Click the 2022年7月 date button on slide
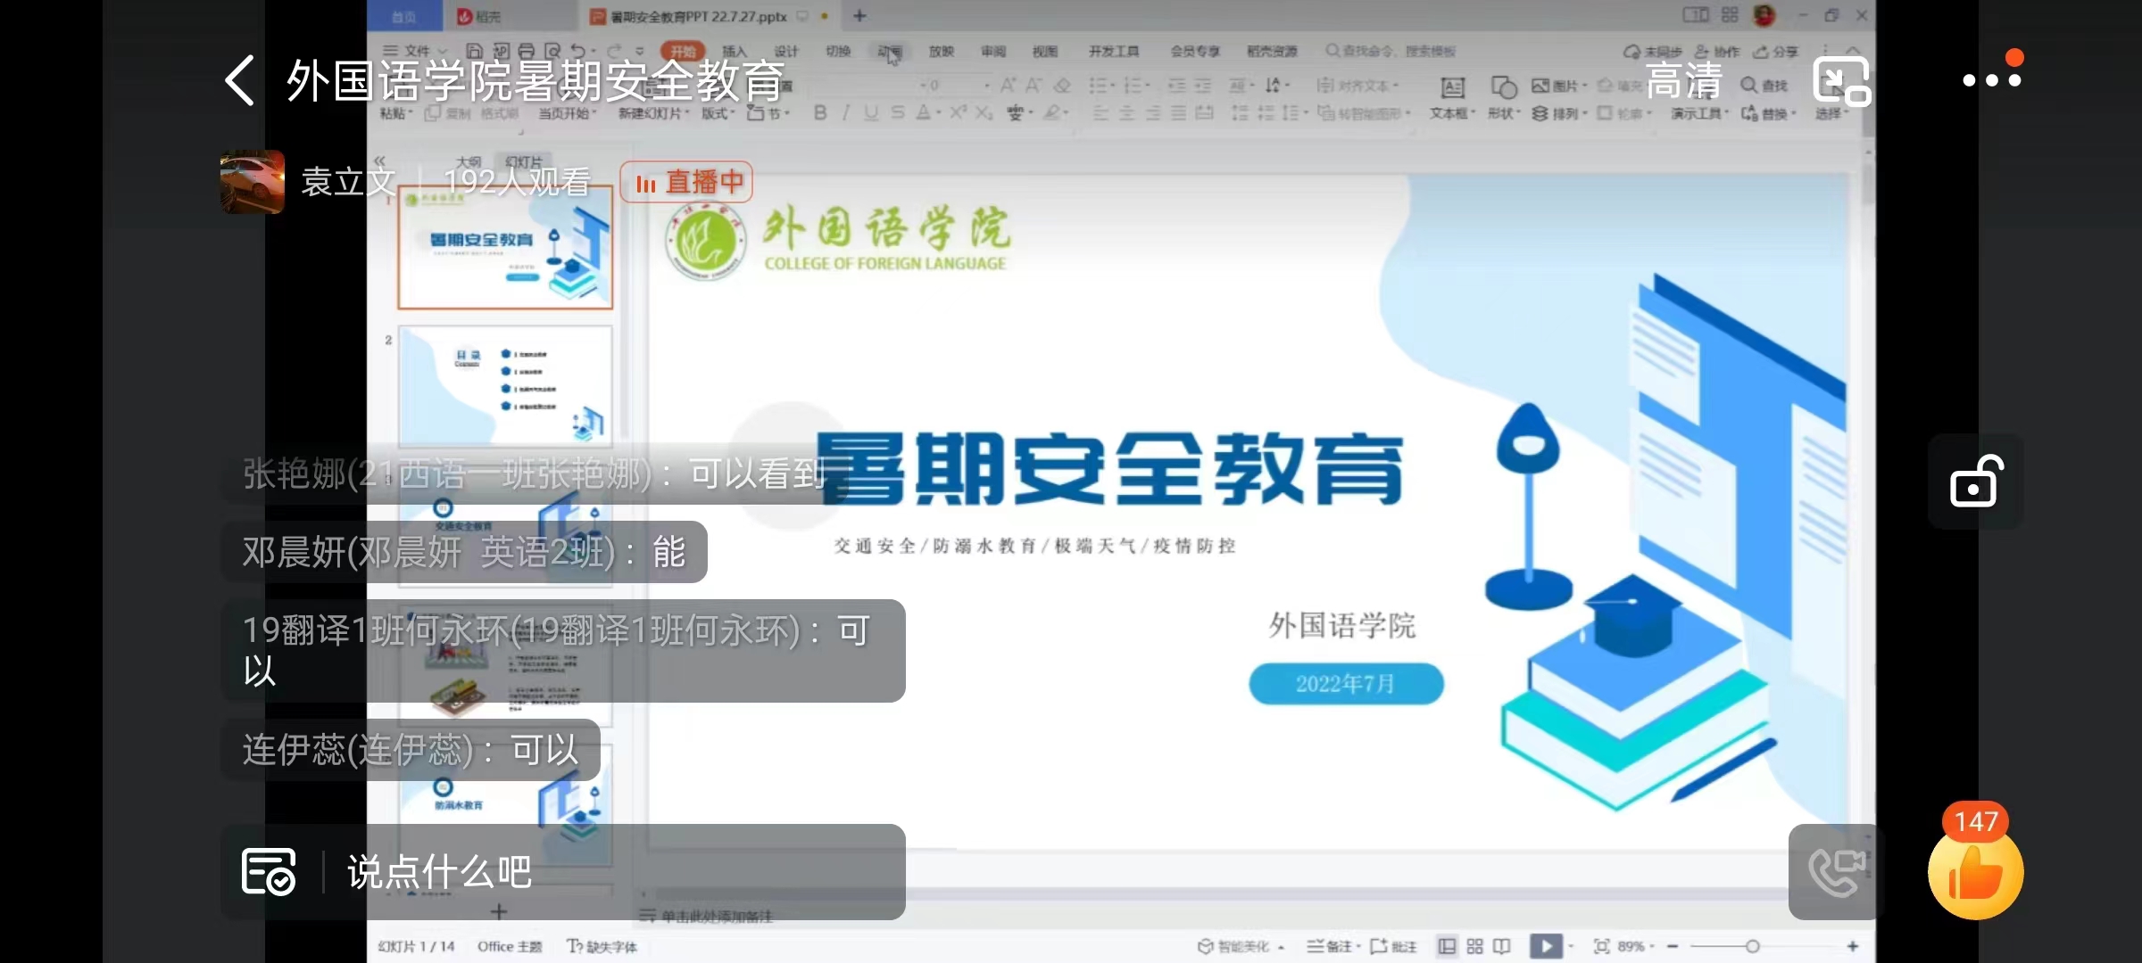Viewport: 2142px width, 963px height. [1345, 684]
